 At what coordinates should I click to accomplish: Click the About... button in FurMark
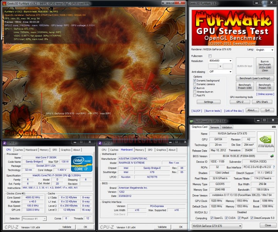[x=252, y=110]
